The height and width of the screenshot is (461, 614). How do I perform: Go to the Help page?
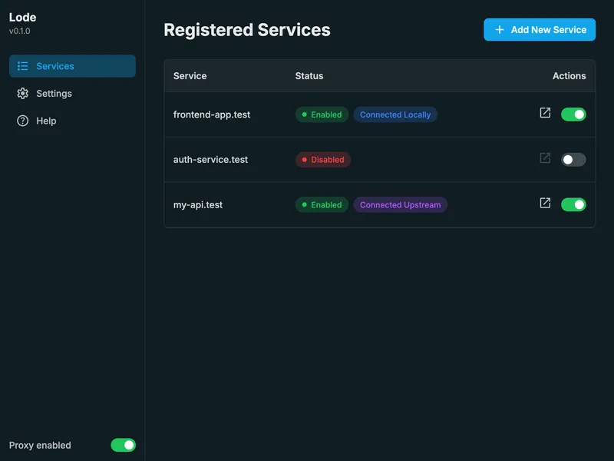coord(46,121)
